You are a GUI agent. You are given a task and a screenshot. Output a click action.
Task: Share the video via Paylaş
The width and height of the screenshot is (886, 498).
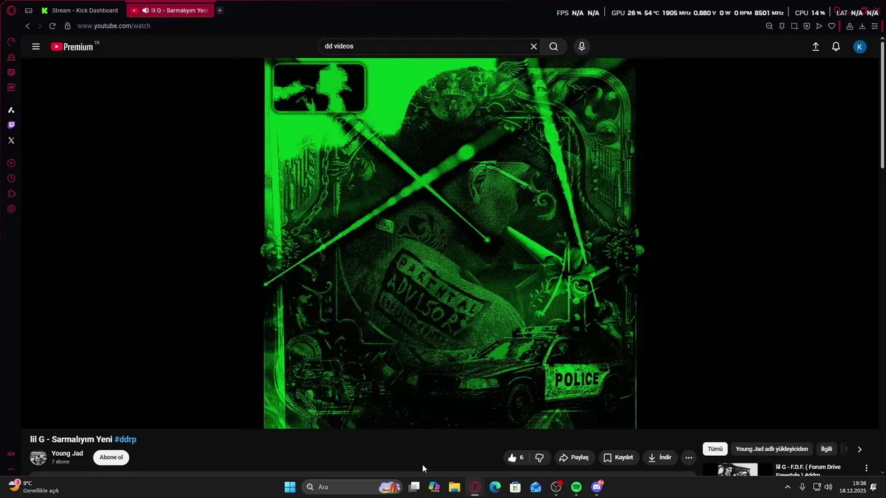(573, 457)
